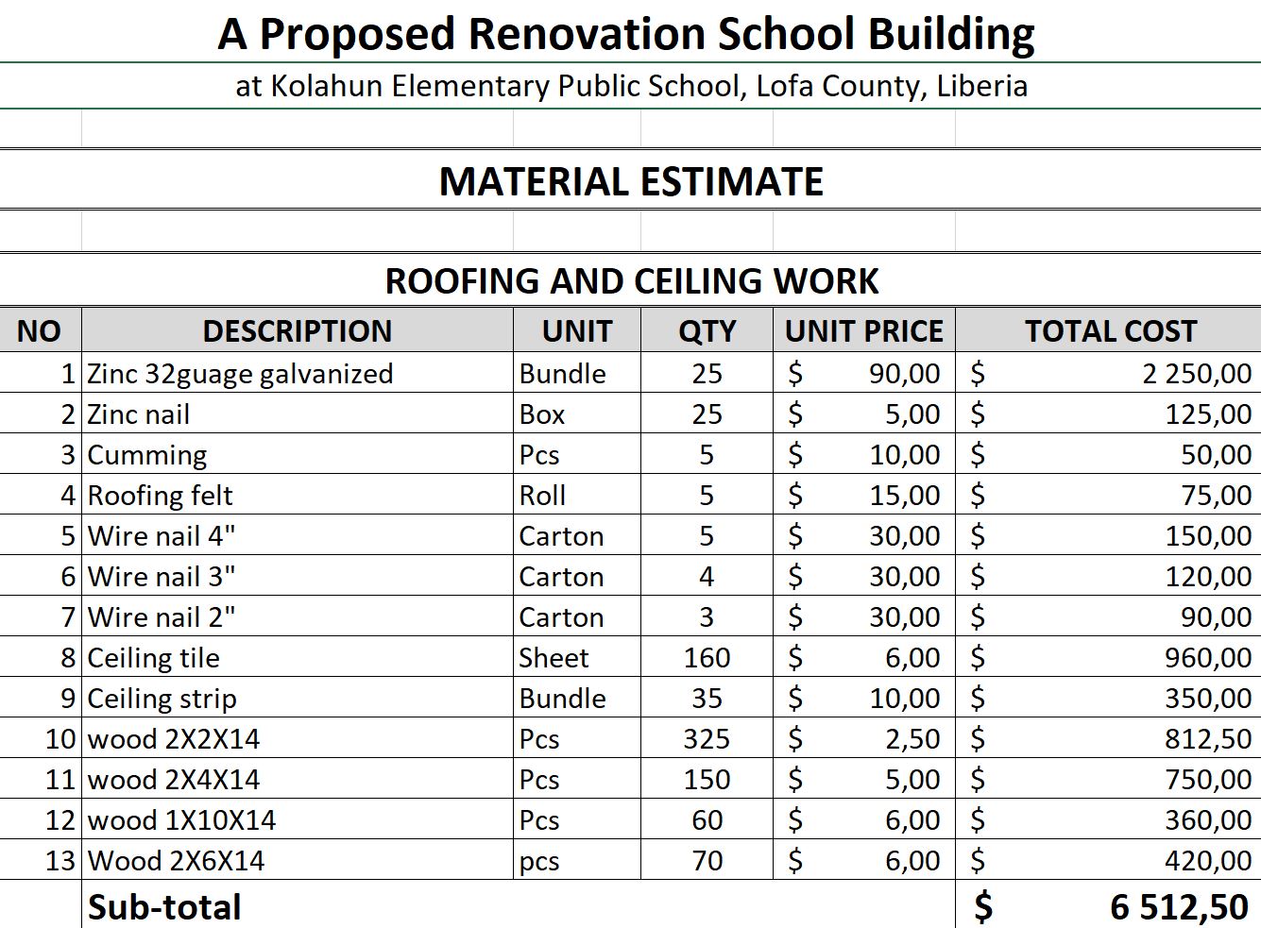Click the TOTAL COST header cell
The width and height of the screenshot is (1261, 928).
point(1110,331)
